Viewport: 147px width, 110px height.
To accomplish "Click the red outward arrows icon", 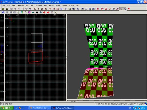I will tap(48, 12).
